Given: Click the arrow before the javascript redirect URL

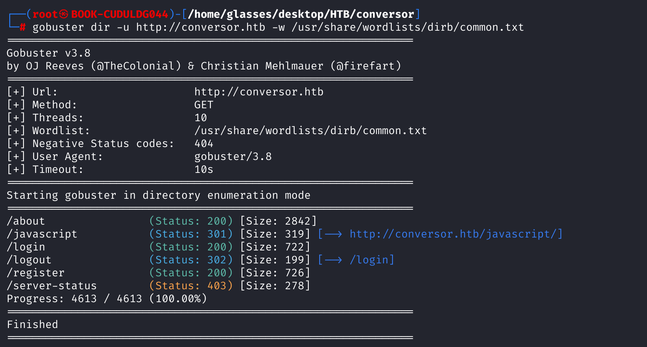Looking at the screenshot, I should click(x=333, y=234).
